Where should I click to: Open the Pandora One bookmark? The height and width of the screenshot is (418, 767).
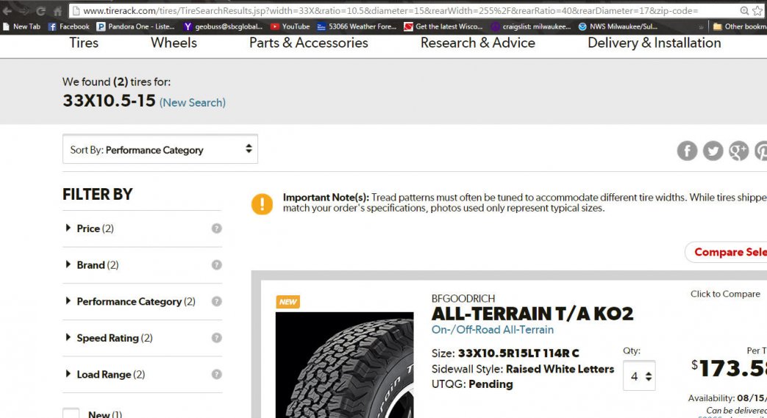[135, 26]
